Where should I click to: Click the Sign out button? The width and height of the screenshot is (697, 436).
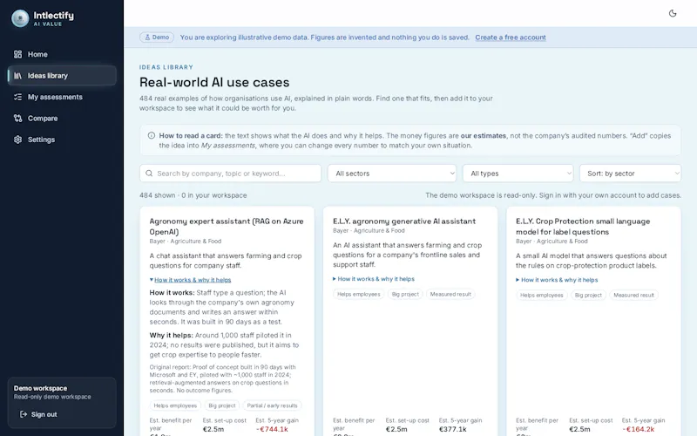38,415
